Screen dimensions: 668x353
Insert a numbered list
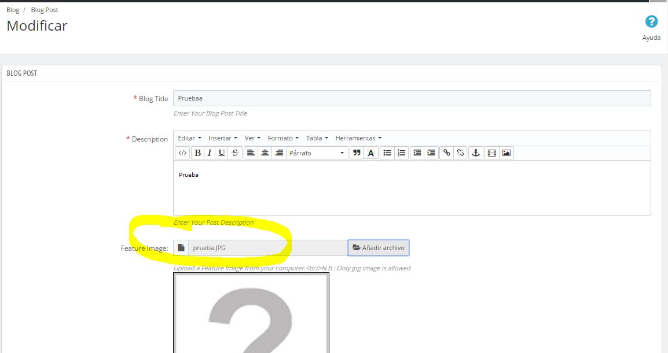[401, 153]
